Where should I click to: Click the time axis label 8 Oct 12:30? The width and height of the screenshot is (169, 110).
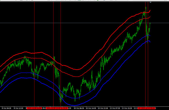pyautogui.click(x=18, y=108)
